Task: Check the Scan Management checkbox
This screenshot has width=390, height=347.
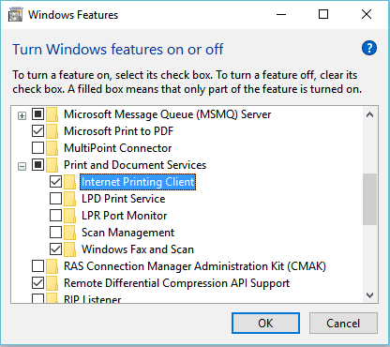Action: pos(55,233)
